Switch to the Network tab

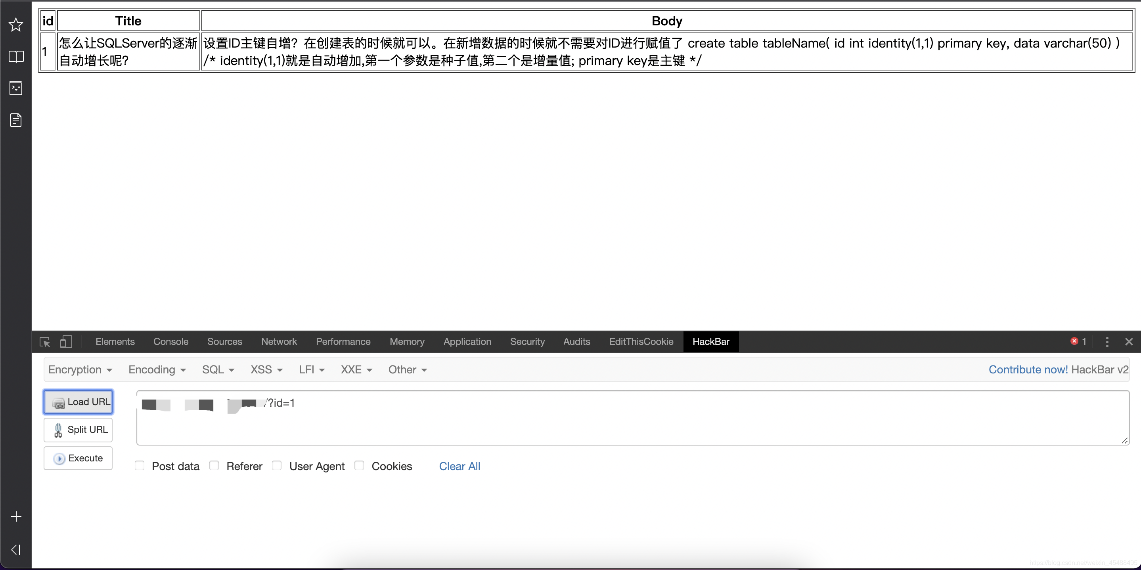click(279, 341)
